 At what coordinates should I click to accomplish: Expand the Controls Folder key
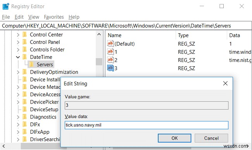click(x=18, y=50)
